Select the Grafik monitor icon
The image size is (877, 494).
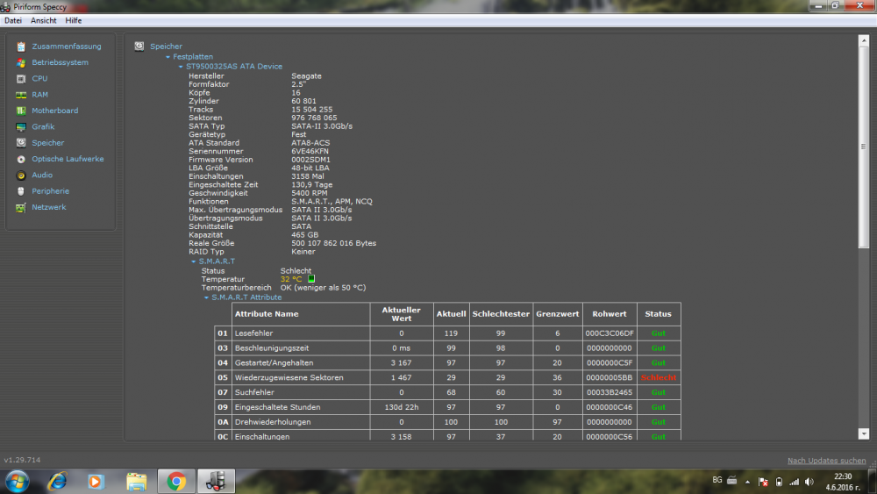tap(21, 127)
